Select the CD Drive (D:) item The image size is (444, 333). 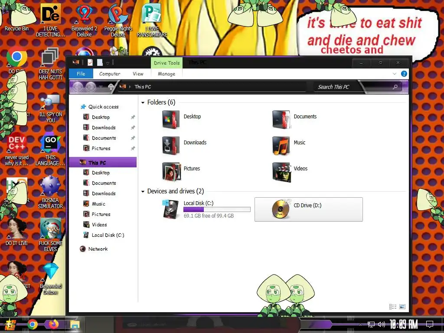(x=309, y=209)
